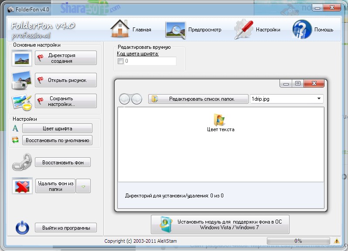Viewport: 348px width, 251px height.
Task: Open the Главная home icon
Action: coord(120,29)
